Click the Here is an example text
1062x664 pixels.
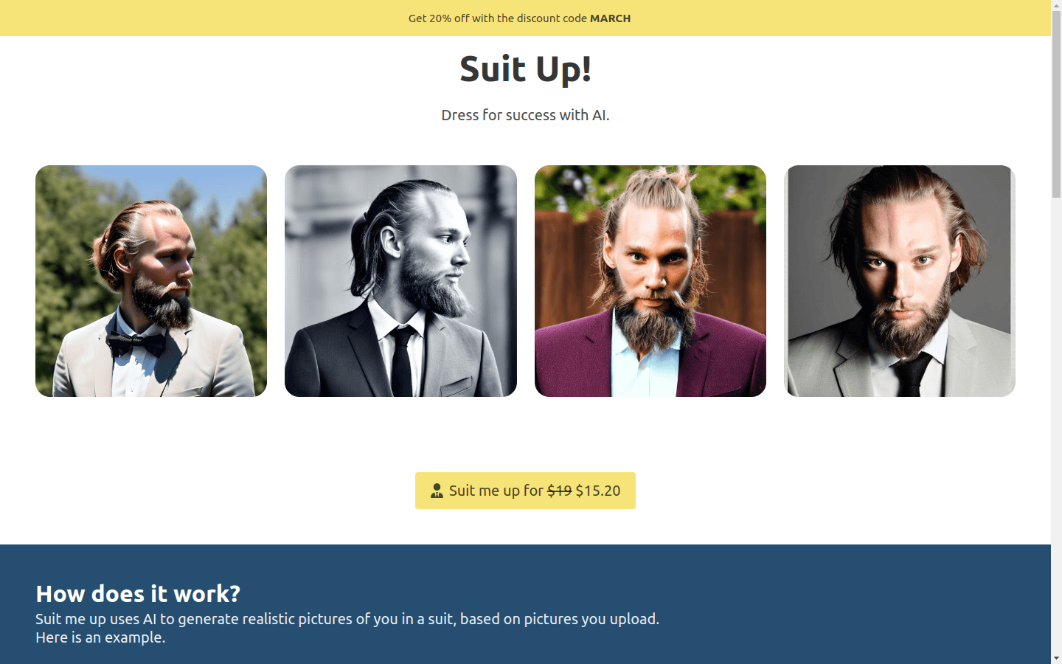click(x=99, y=637)
